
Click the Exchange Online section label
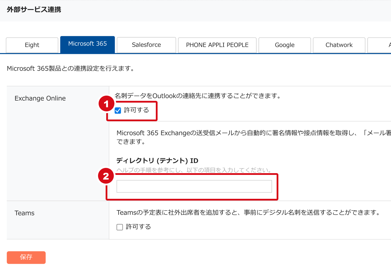pos(40,98)
